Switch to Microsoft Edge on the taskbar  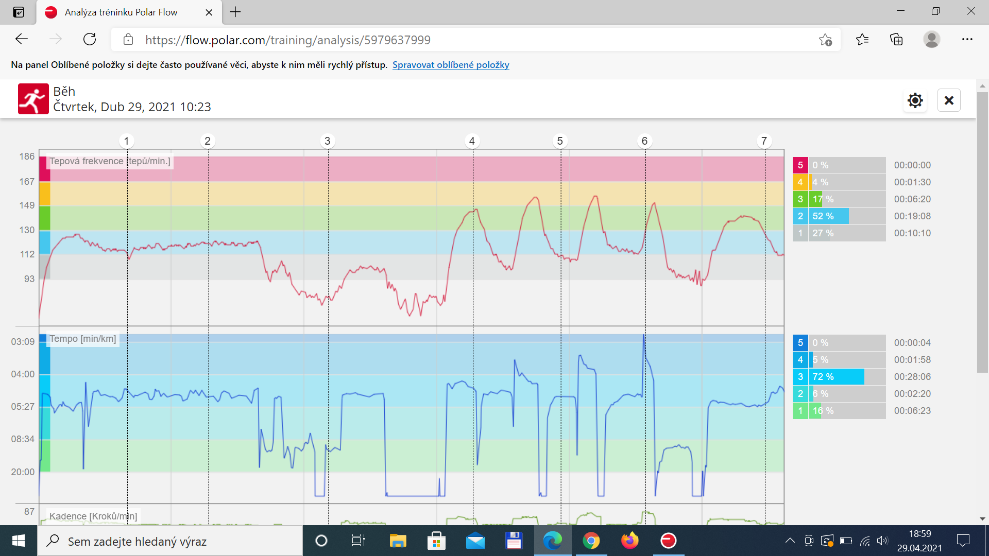[x=553, y=541]
